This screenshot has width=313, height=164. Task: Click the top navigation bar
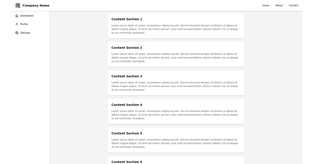tap(156, 5)
